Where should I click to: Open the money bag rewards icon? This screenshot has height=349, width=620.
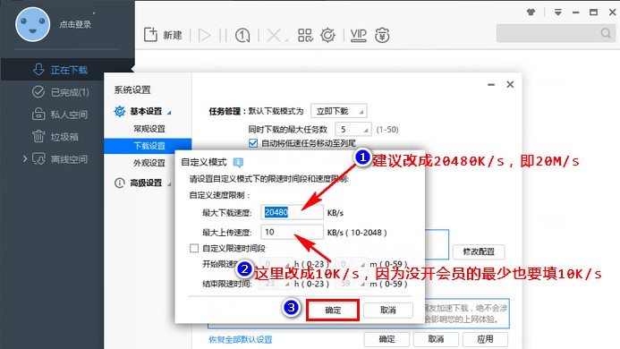click(382, 35)
